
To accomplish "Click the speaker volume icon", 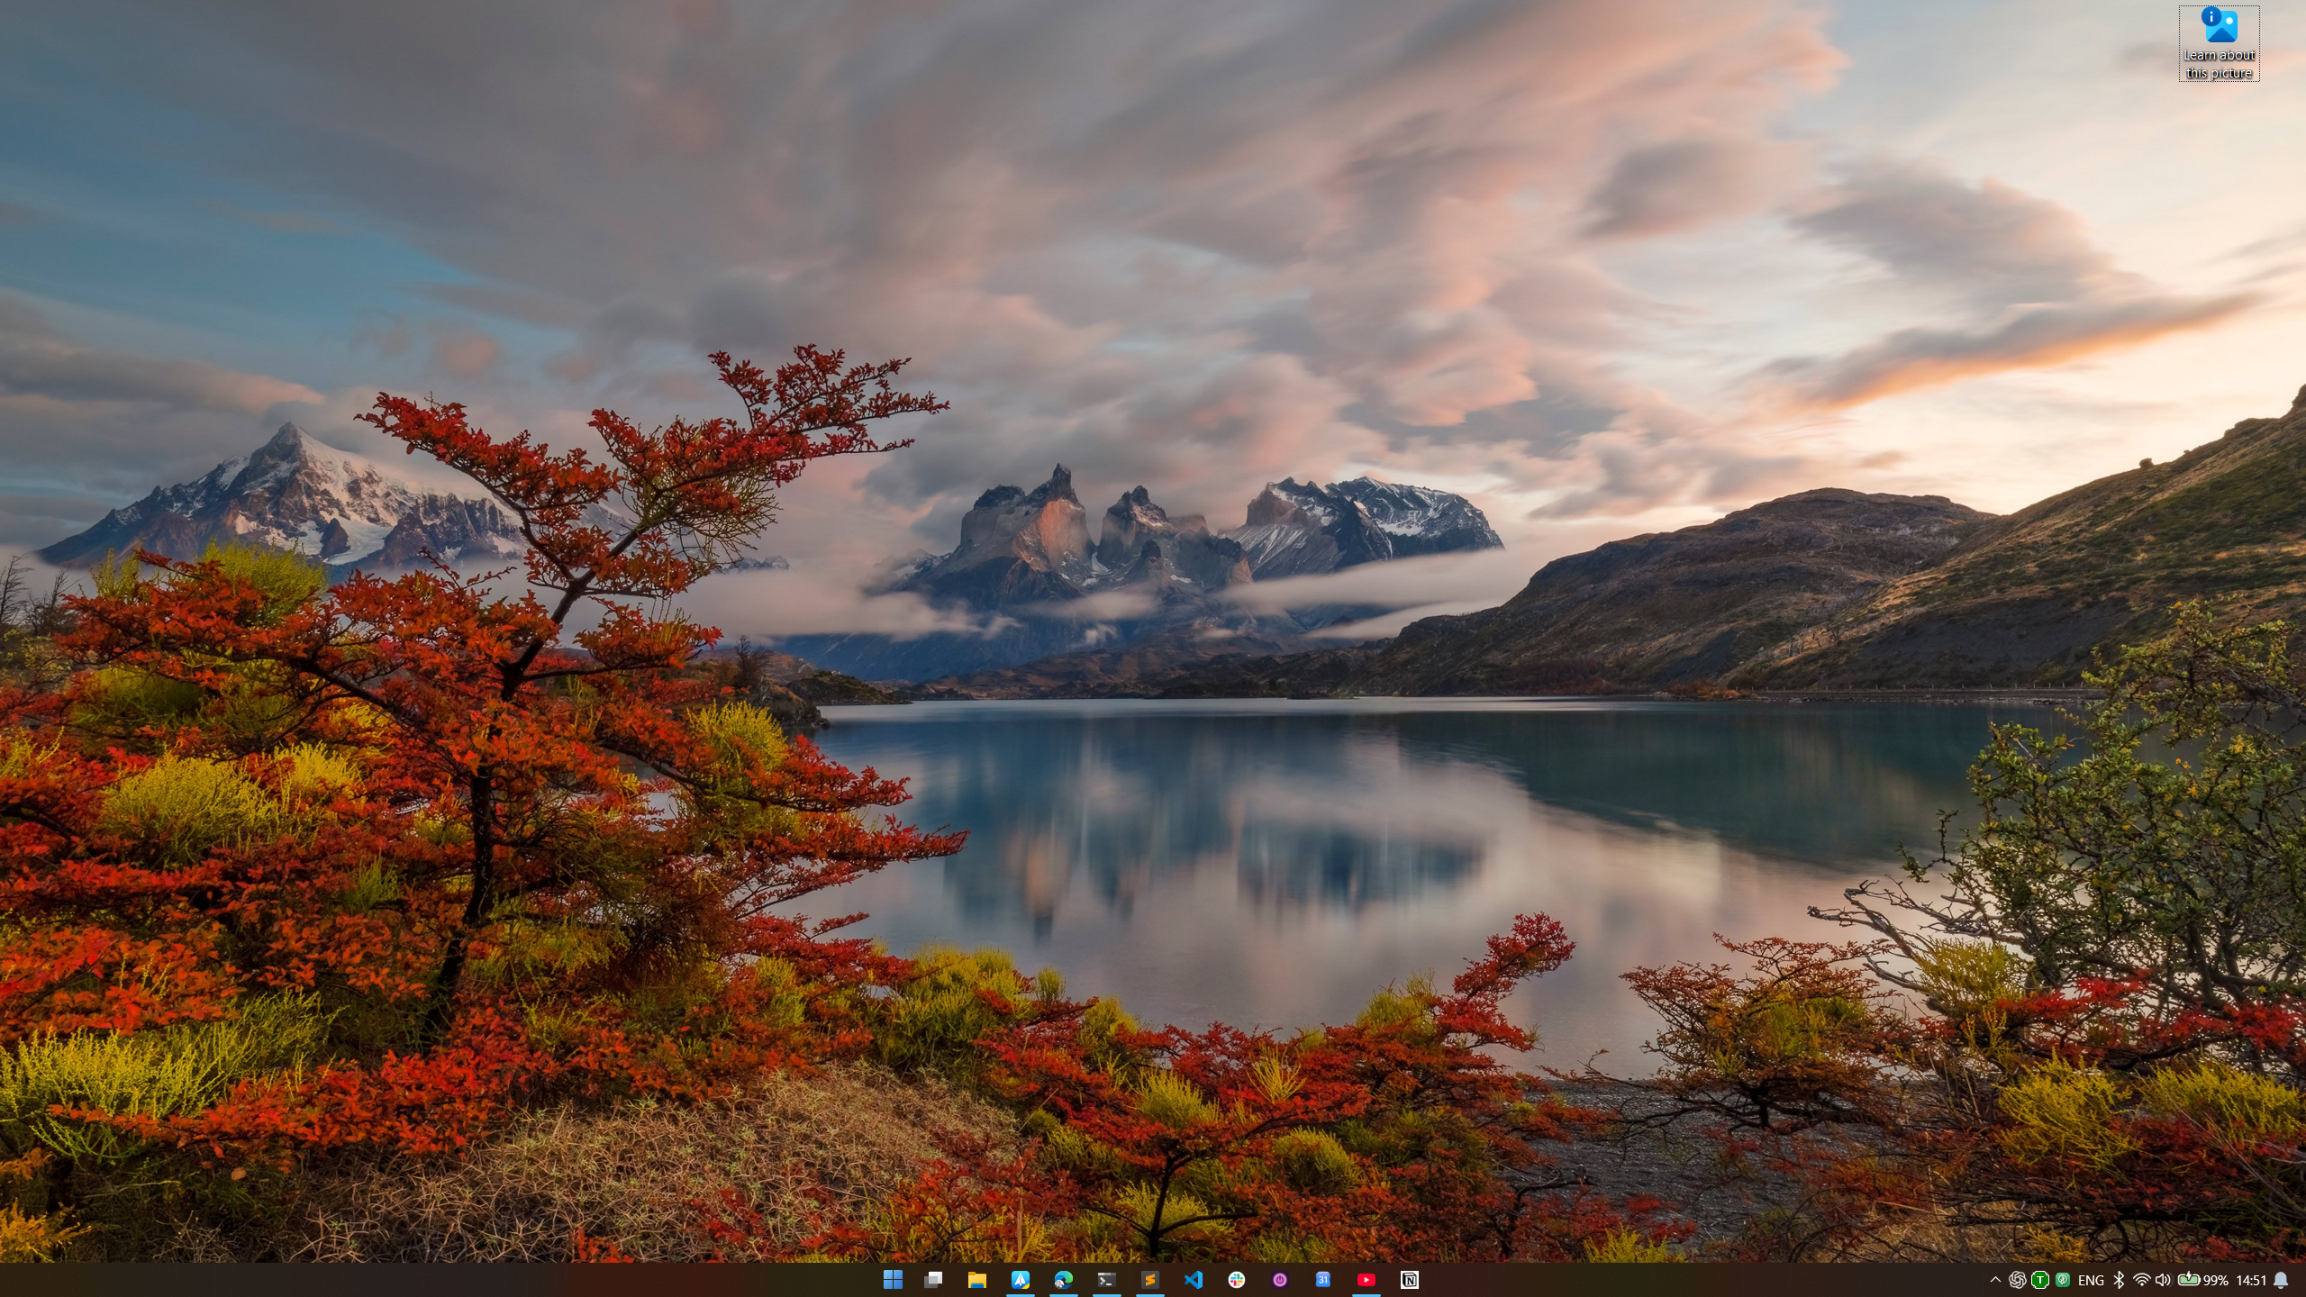I will pos(2163,1280).
